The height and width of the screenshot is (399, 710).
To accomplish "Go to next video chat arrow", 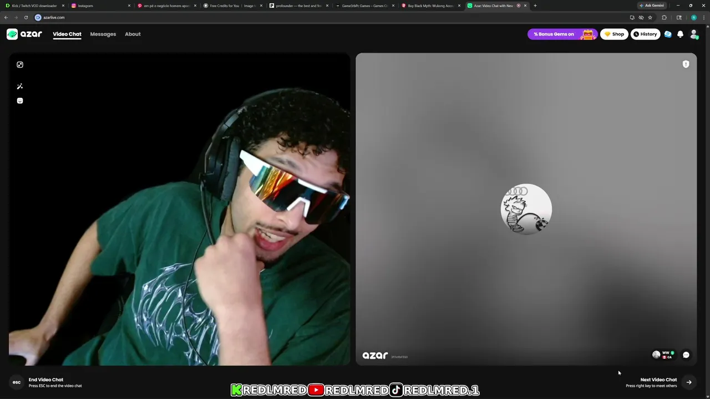I will pos(689,382).
